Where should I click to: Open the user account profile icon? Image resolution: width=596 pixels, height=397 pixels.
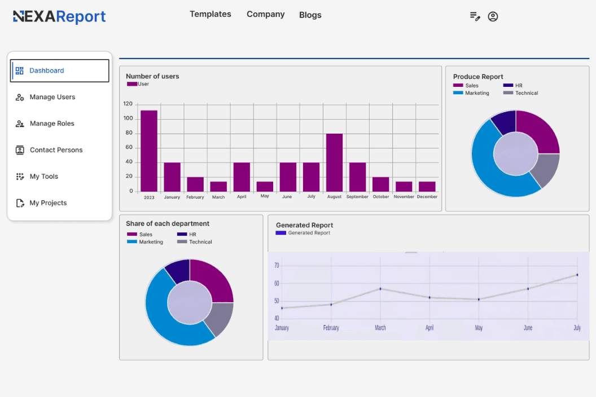point(493,16)
